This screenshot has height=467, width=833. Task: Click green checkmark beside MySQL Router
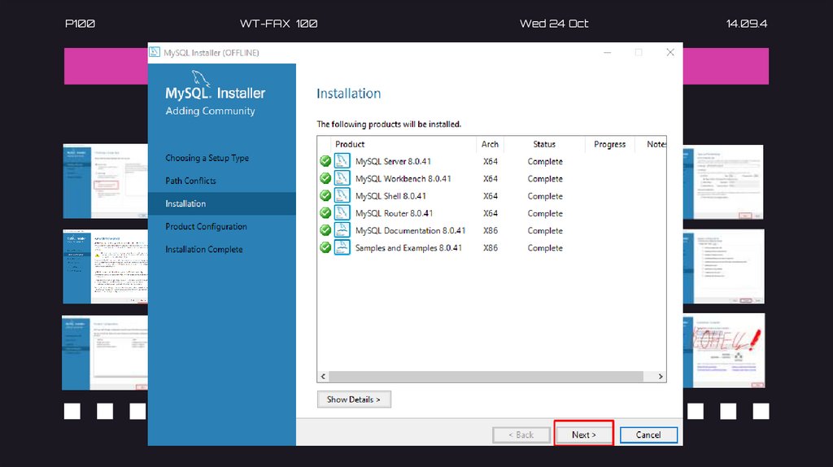click(325, 213)
